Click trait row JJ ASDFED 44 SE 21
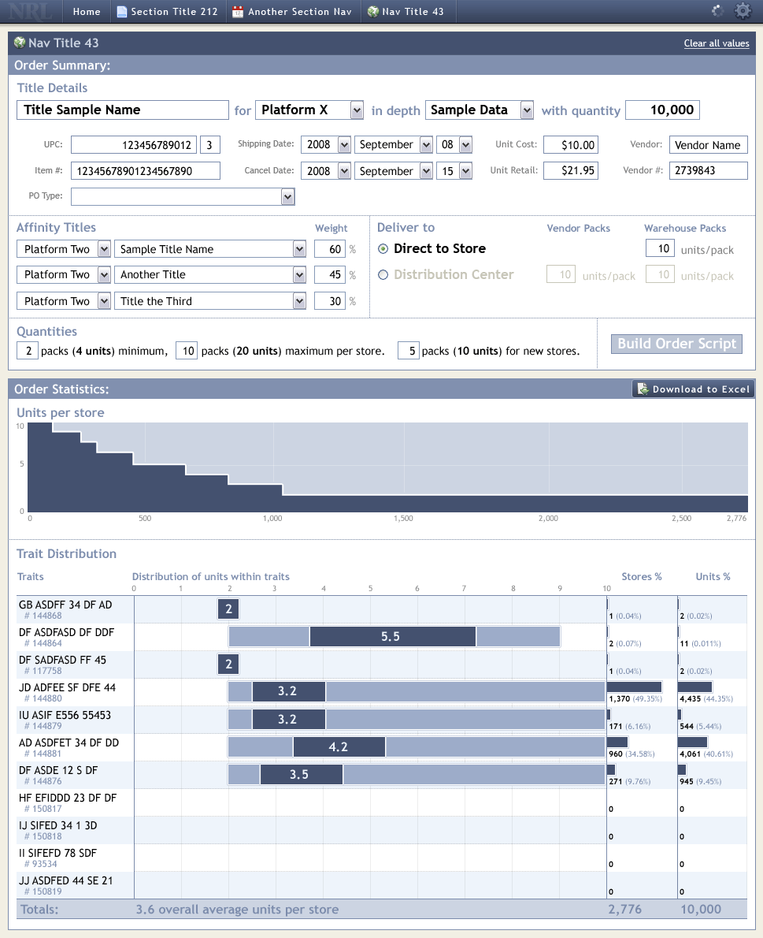Viewport: 763px width, 938px height. click(x=381, y=884)
